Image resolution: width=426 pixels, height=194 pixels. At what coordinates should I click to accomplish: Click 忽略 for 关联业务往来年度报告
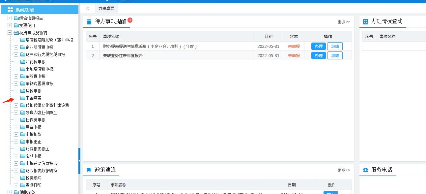[335, 55]
